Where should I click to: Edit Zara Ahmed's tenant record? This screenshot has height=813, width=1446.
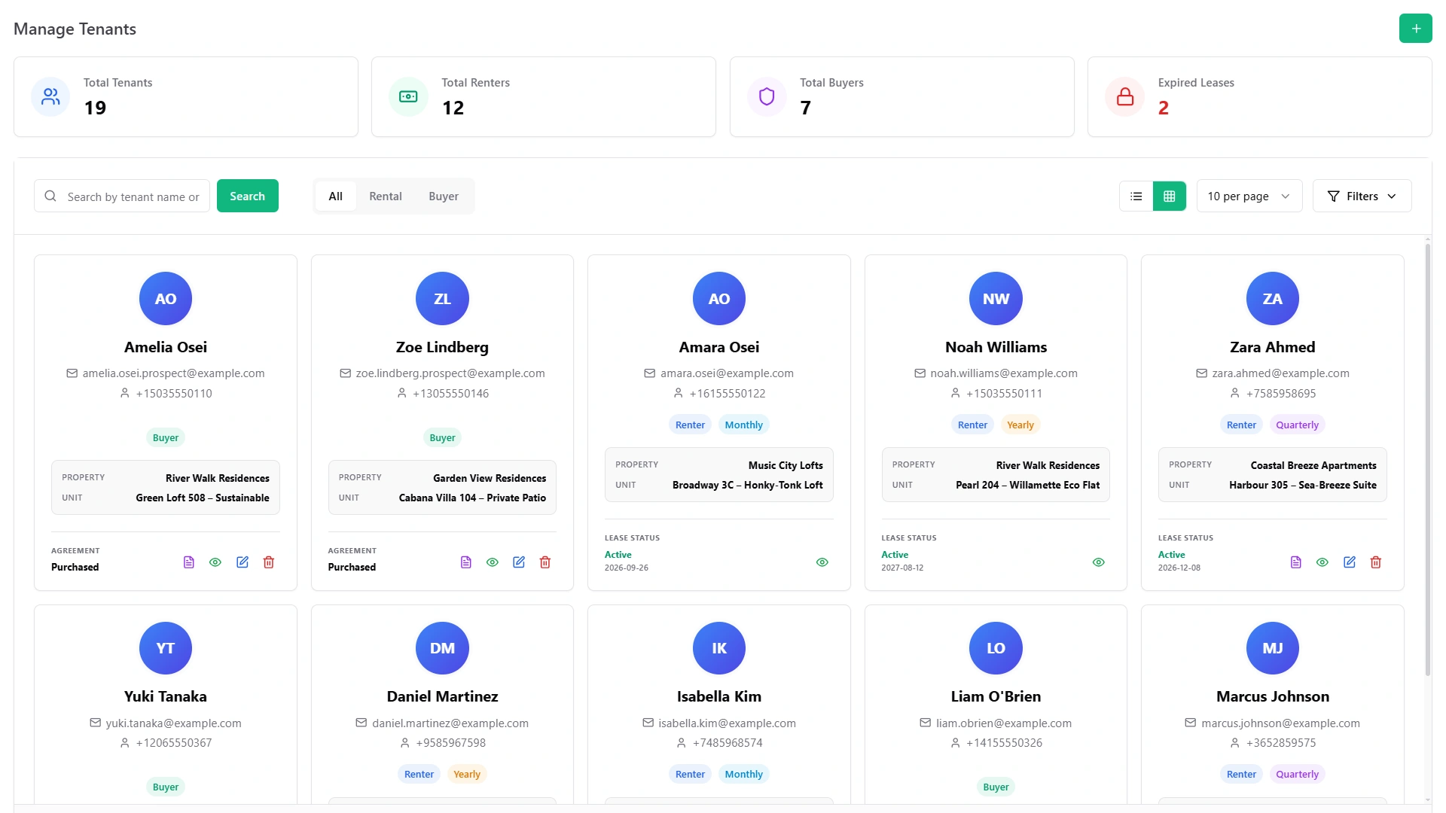click(1350, 562)
